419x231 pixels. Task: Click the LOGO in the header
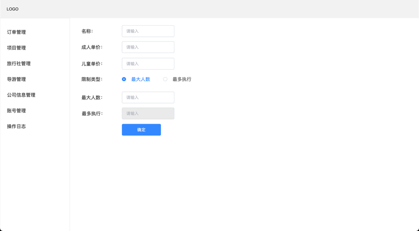tap(12, 9)
